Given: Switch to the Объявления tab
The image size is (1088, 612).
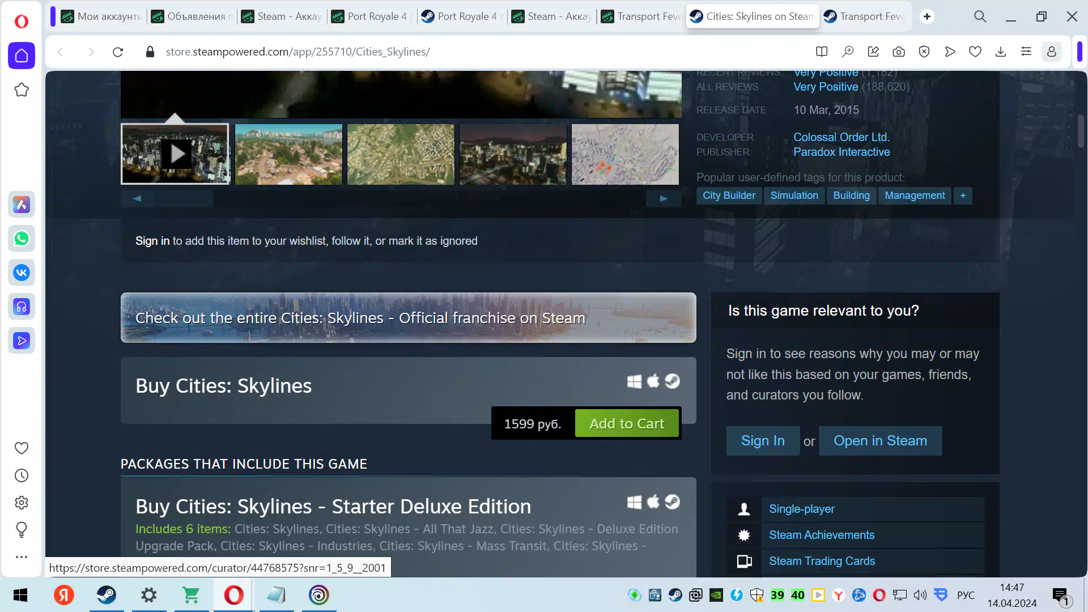Looking at the screenshot, I should click(192, 16).
